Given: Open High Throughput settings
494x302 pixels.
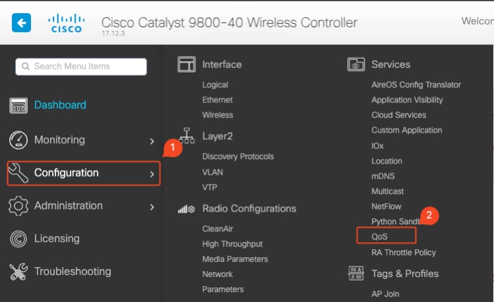Looking at the screenshot, I should [232, 244].
